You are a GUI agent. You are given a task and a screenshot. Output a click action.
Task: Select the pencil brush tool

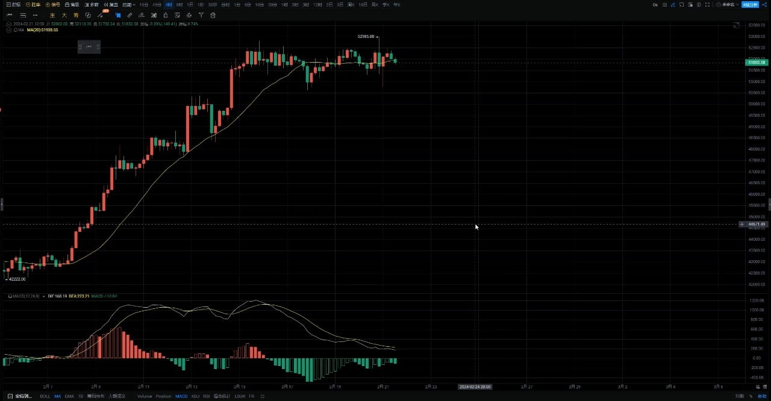[142, 15]
